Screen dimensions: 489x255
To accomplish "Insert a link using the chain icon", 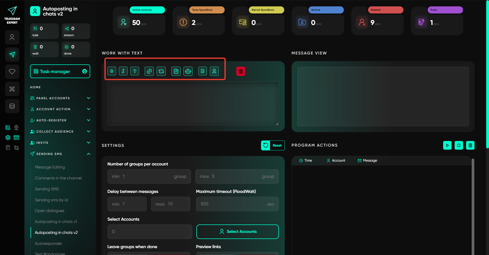I will pyautogui.click(x=149, y=71).
